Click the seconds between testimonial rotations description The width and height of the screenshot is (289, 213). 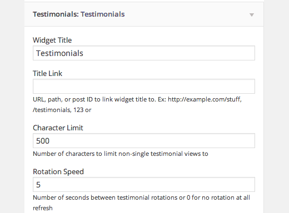click(x=141, y=197)
